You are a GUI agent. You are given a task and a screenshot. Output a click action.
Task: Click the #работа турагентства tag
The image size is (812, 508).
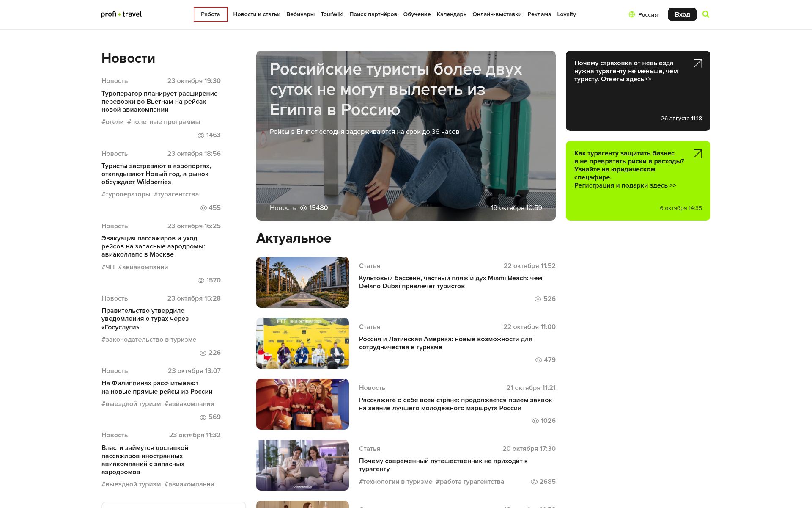470,482
